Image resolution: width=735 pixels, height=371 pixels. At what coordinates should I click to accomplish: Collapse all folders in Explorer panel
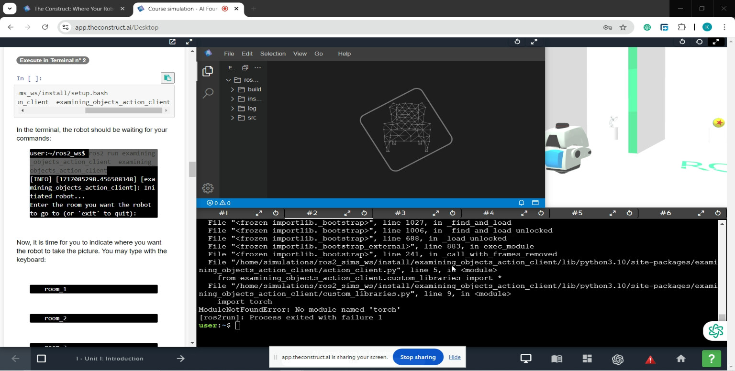245,67
